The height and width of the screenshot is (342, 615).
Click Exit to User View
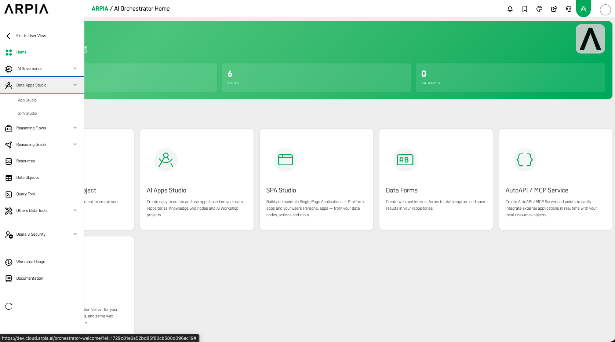tap(31, 36)
